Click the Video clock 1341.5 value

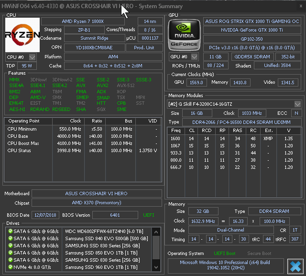tap(288, 83)
